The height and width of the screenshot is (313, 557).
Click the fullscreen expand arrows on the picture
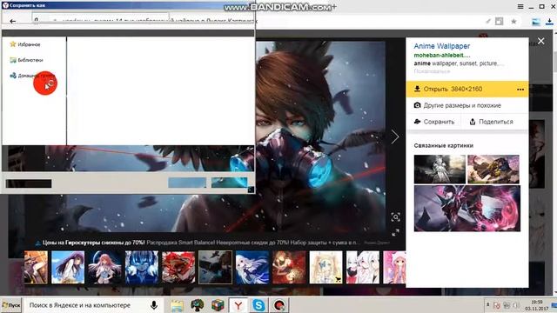[x=395, y=232]
